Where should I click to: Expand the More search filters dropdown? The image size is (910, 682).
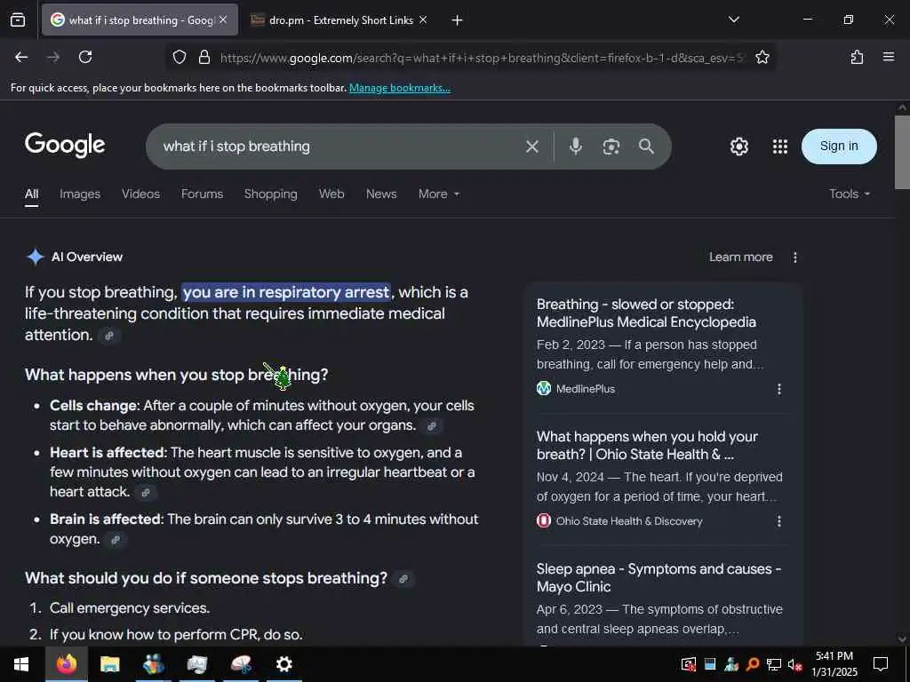pyautogui.click(x=439, y=194)
